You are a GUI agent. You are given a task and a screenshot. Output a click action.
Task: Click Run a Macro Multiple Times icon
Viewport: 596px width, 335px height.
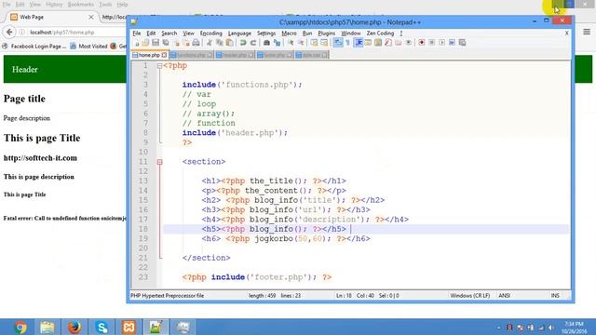point(452,43)
